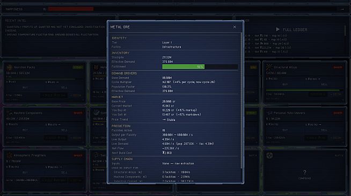
Task: Click the 'Stable' price trend value
Action: click(169, 120)
